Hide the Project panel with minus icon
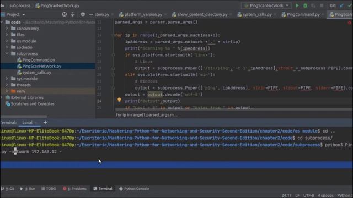353x198 pixels. tap(90, 14)
